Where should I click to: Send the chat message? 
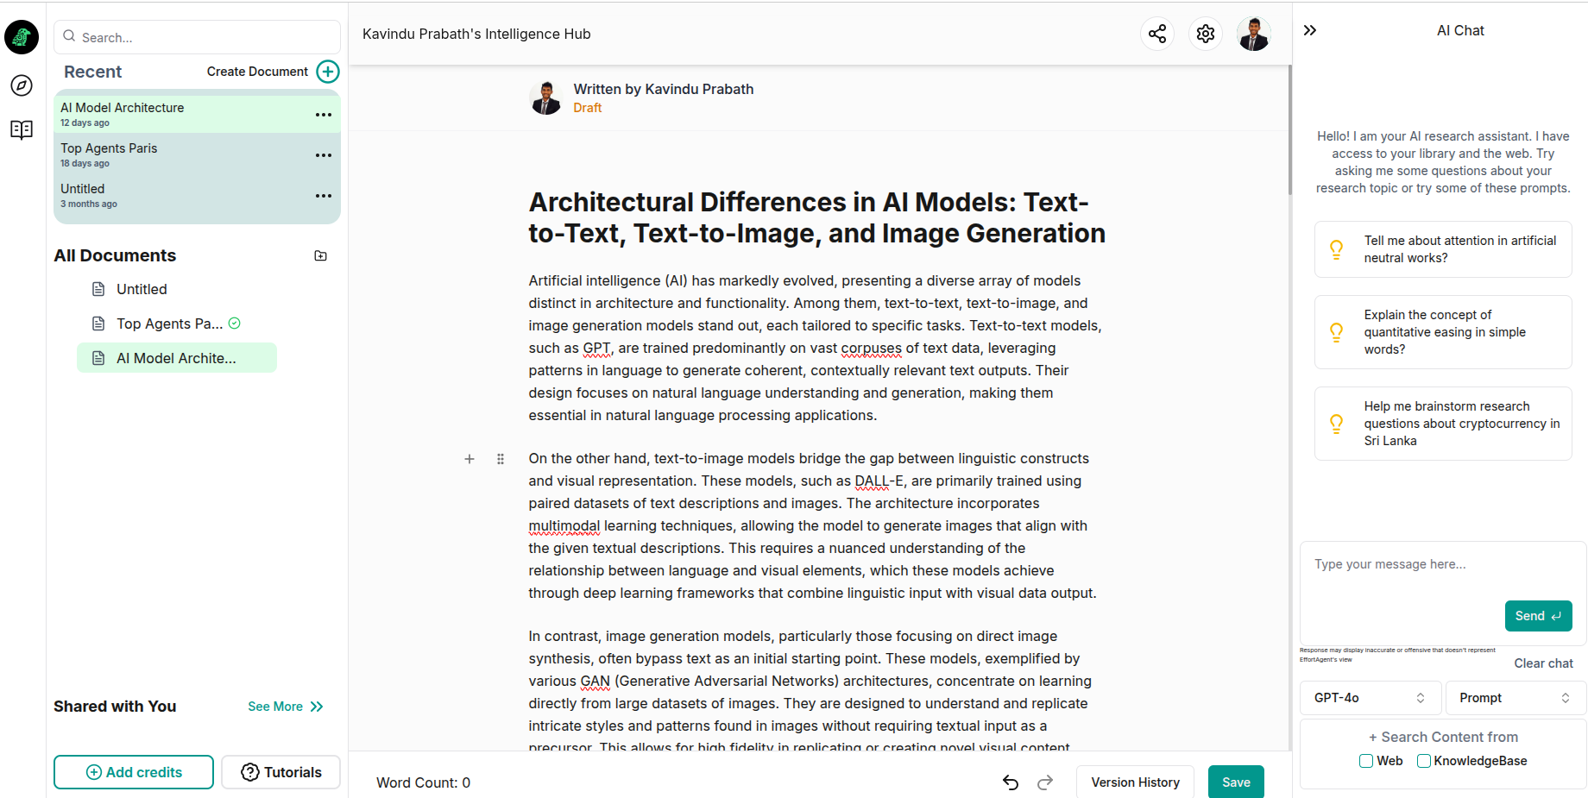click(1538, 616)
